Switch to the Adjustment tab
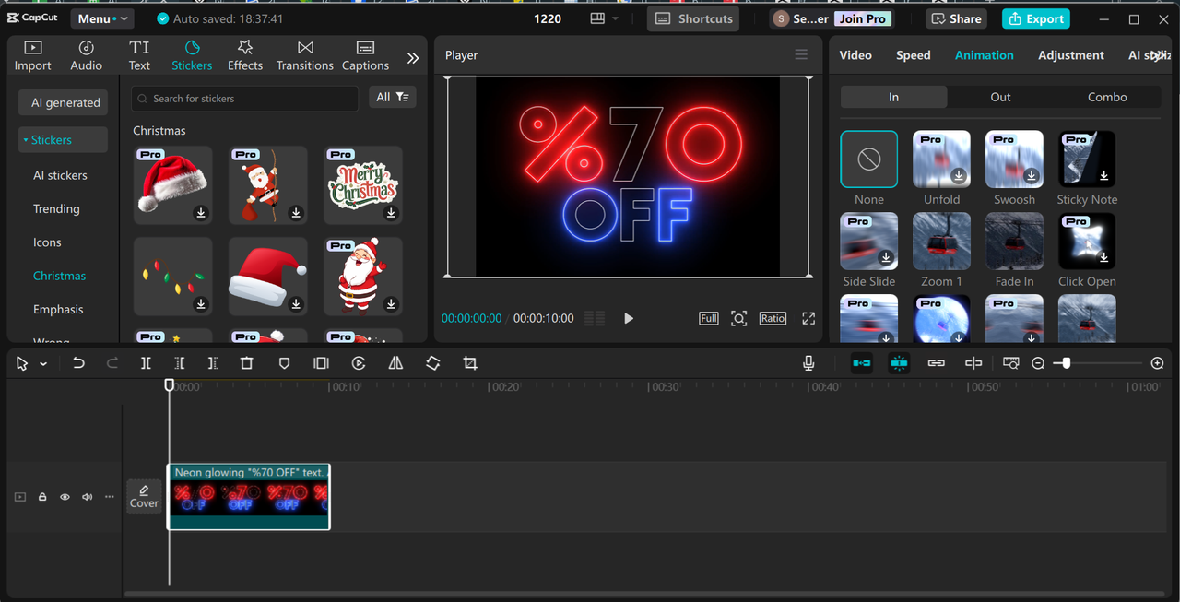 point(1071,55)
